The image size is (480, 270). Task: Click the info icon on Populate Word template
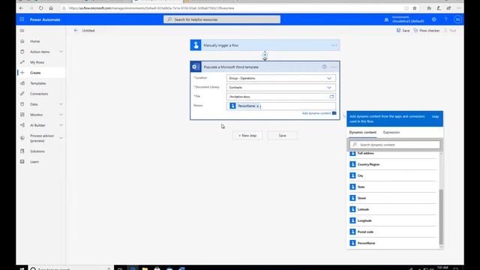point(324,67)
